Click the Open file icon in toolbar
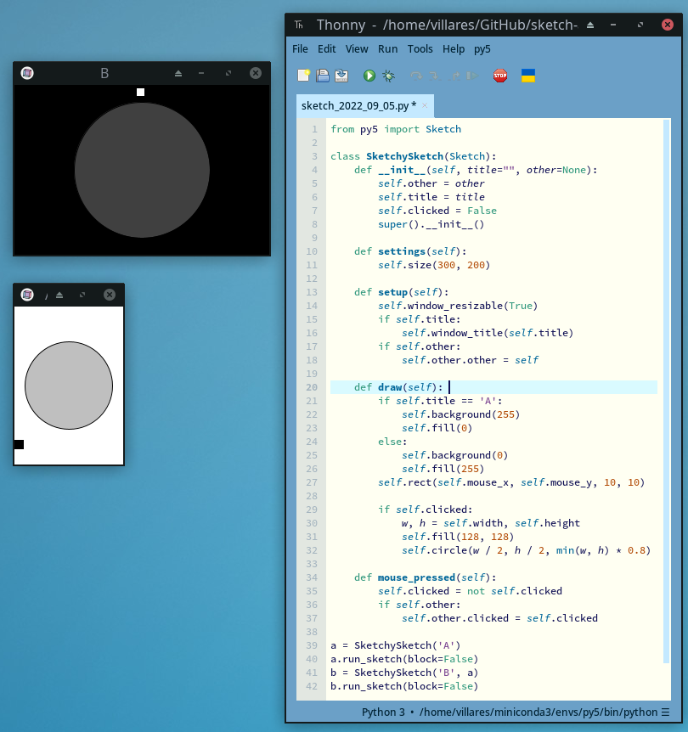The width and height of the screenshot is (688, 732). point(323,76)
